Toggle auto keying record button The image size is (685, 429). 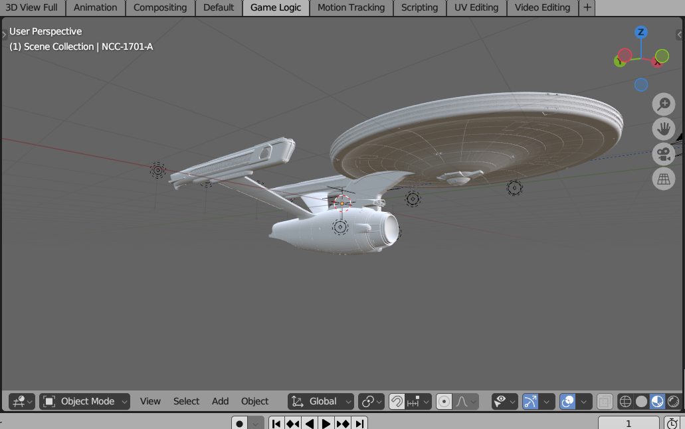point(239,423)
